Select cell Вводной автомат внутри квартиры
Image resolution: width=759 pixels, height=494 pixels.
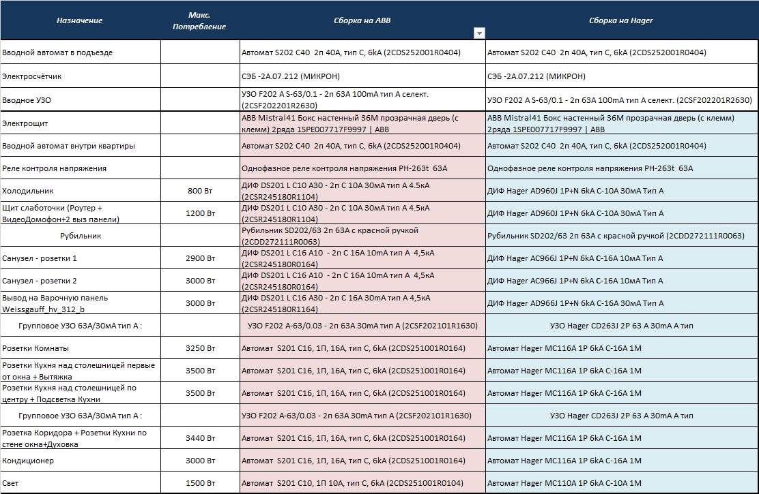coord(81,146)
